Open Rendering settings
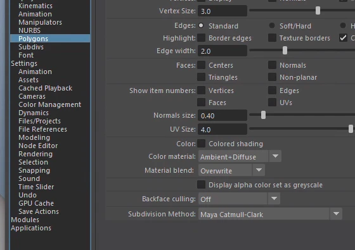The image size is (355, 250). [x=35, y=154]
